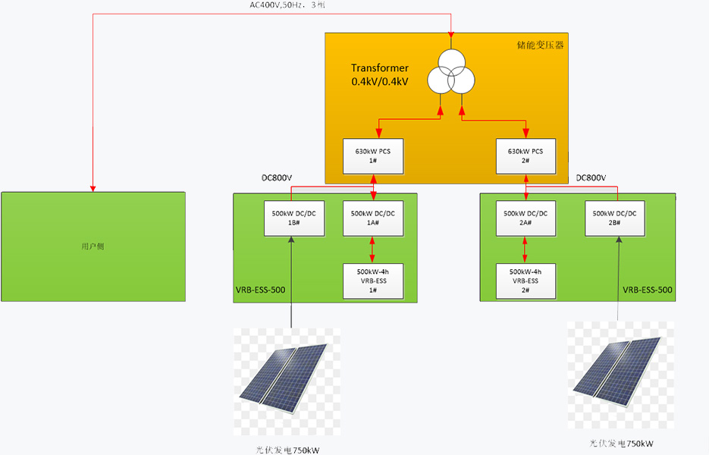The width and height of the screenshot is (709, 455).
Task: Click the DC800V label above DC/DC 1B#
Action: [277, 178]
